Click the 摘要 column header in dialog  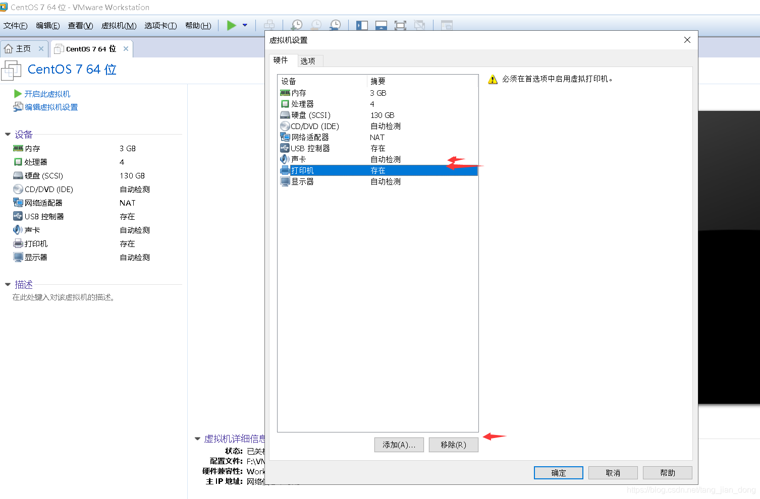(422, 81)
